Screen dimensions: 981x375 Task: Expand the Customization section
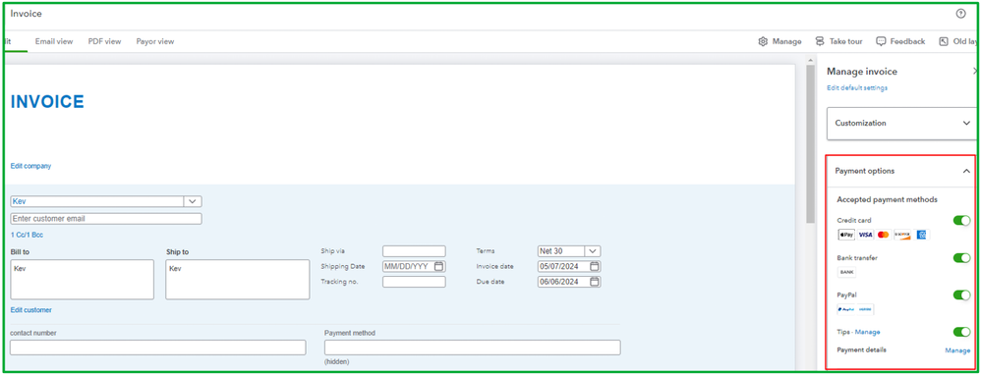pos(901,123)
